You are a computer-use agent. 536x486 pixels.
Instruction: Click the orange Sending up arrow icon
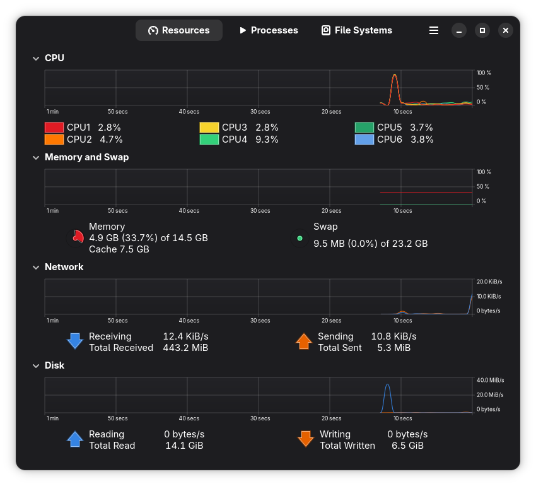[304, 341]
